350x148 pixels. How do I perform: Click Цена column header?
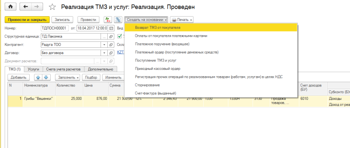[95, 88]
